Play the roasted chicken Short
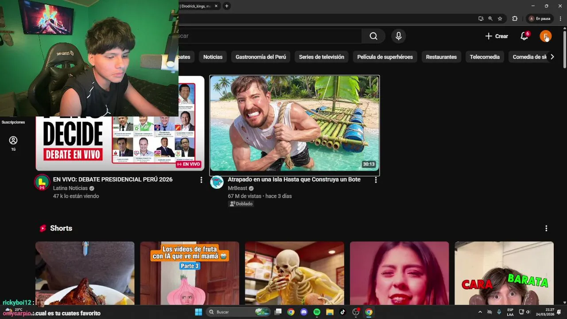Image resolution: width=567 pixels, height=319 pixels. [x=85, y=273]
